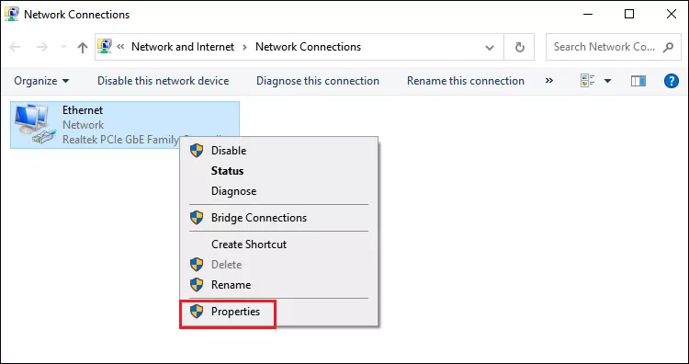Click the back navigation arrow
The width and height of the screenshot is (689, 364).
pos(15,47)
